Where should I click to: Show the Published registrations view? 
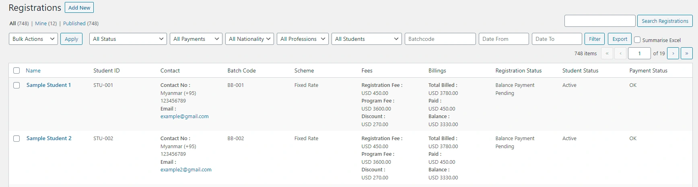point(74,24)
